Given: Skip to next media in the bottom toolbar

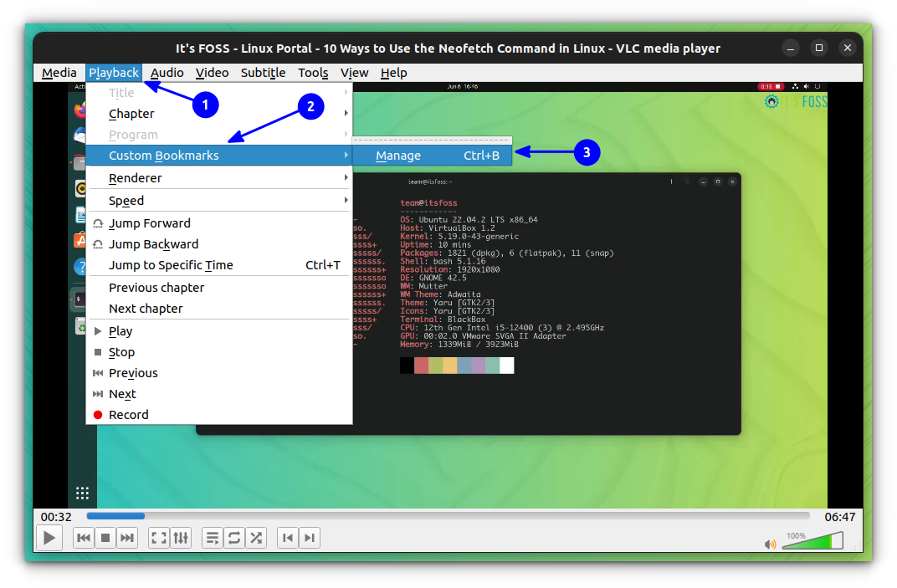Looking at the screenshot, I should pyautogui.click(x=127, y=538).
